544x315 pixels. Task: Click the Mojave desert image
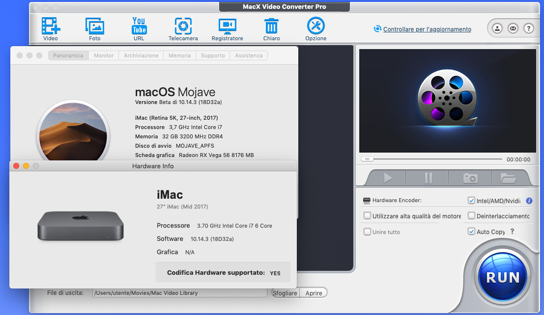point(73,131)
